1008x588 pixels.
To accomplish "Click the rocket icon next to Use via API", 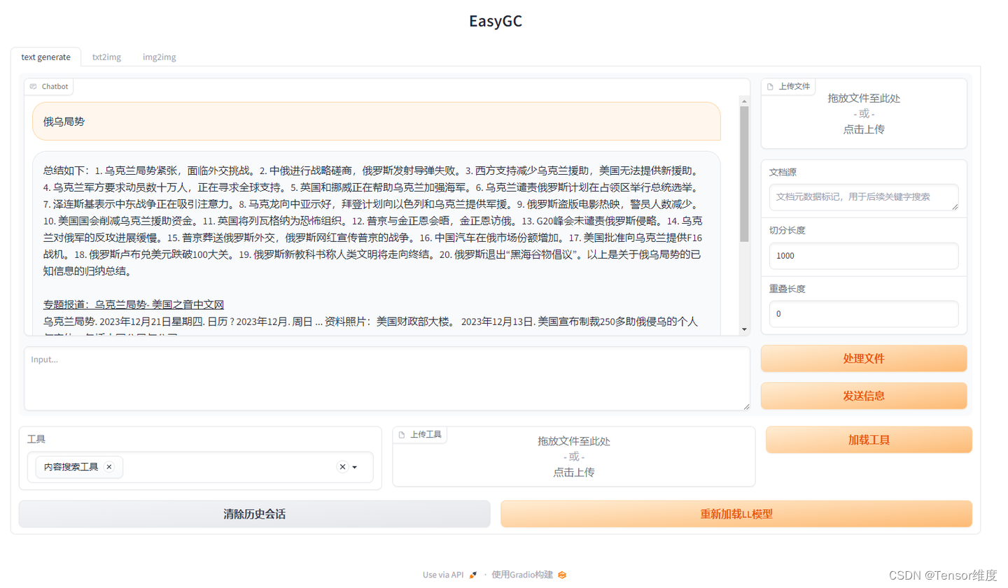I will point(473,575).
